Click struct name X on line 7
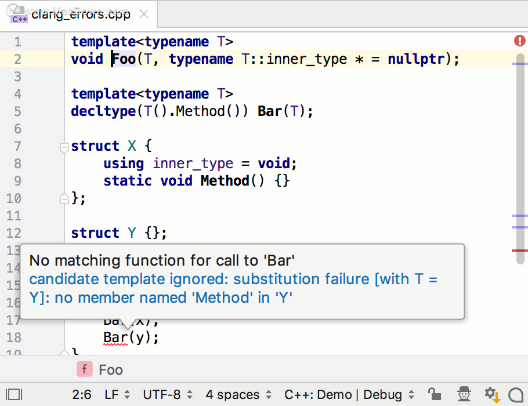Viewport: 528px width, 406px height. (x=132, y=146)
